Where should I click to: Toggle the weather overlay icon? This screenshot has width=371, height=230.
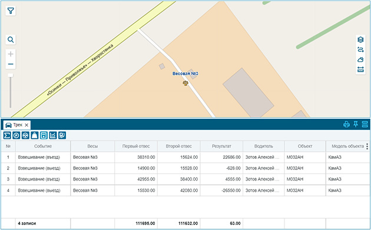click(360, 59)
